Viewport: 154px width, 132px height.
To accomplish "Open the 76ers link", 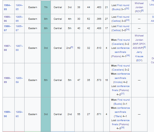I will [118, 116].
